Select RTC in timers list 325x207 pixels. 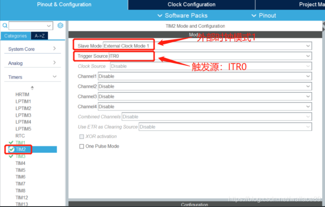(x=20, y=136)
